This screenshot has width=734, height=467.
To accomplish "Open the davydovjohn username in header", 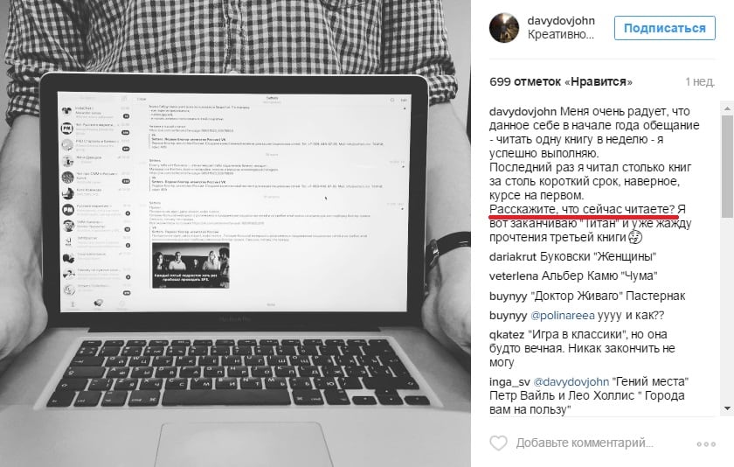I will 561,21.
